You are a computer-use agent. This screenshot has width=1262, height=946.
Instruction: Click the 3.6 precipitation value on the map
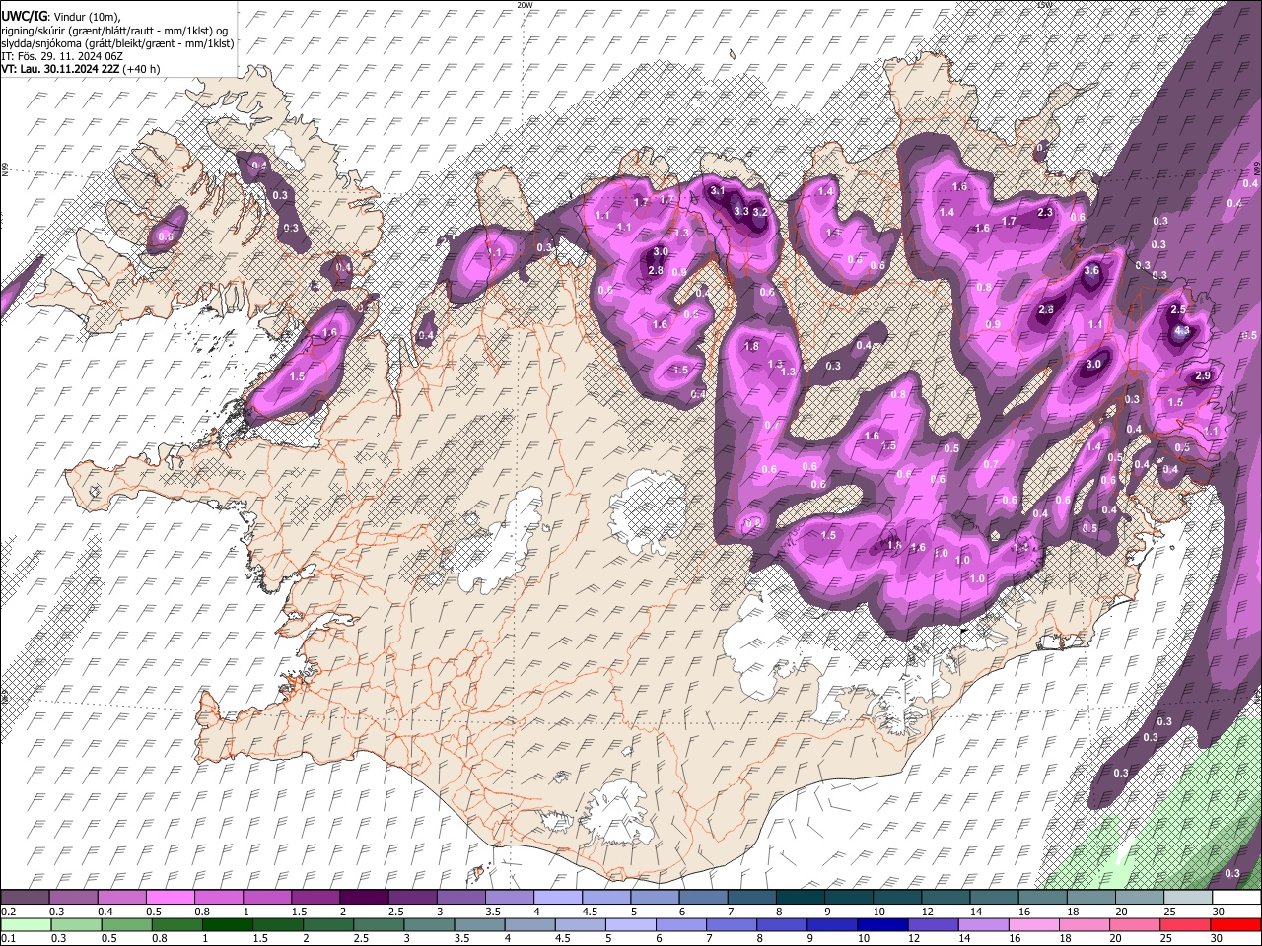tap(1091, 271)
